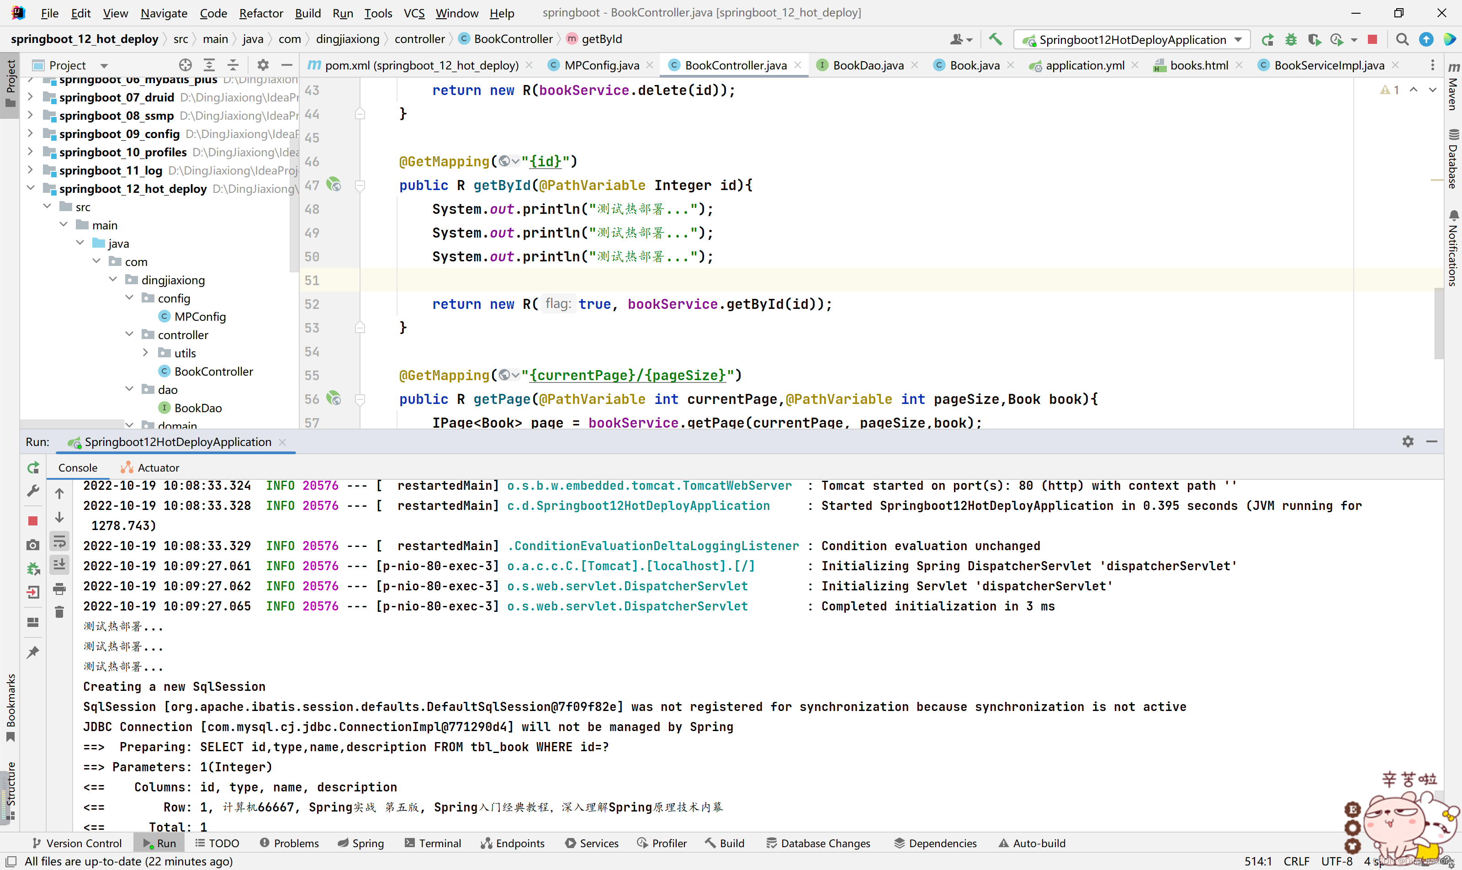Open Project panel settings gear

tap(263, 65)
